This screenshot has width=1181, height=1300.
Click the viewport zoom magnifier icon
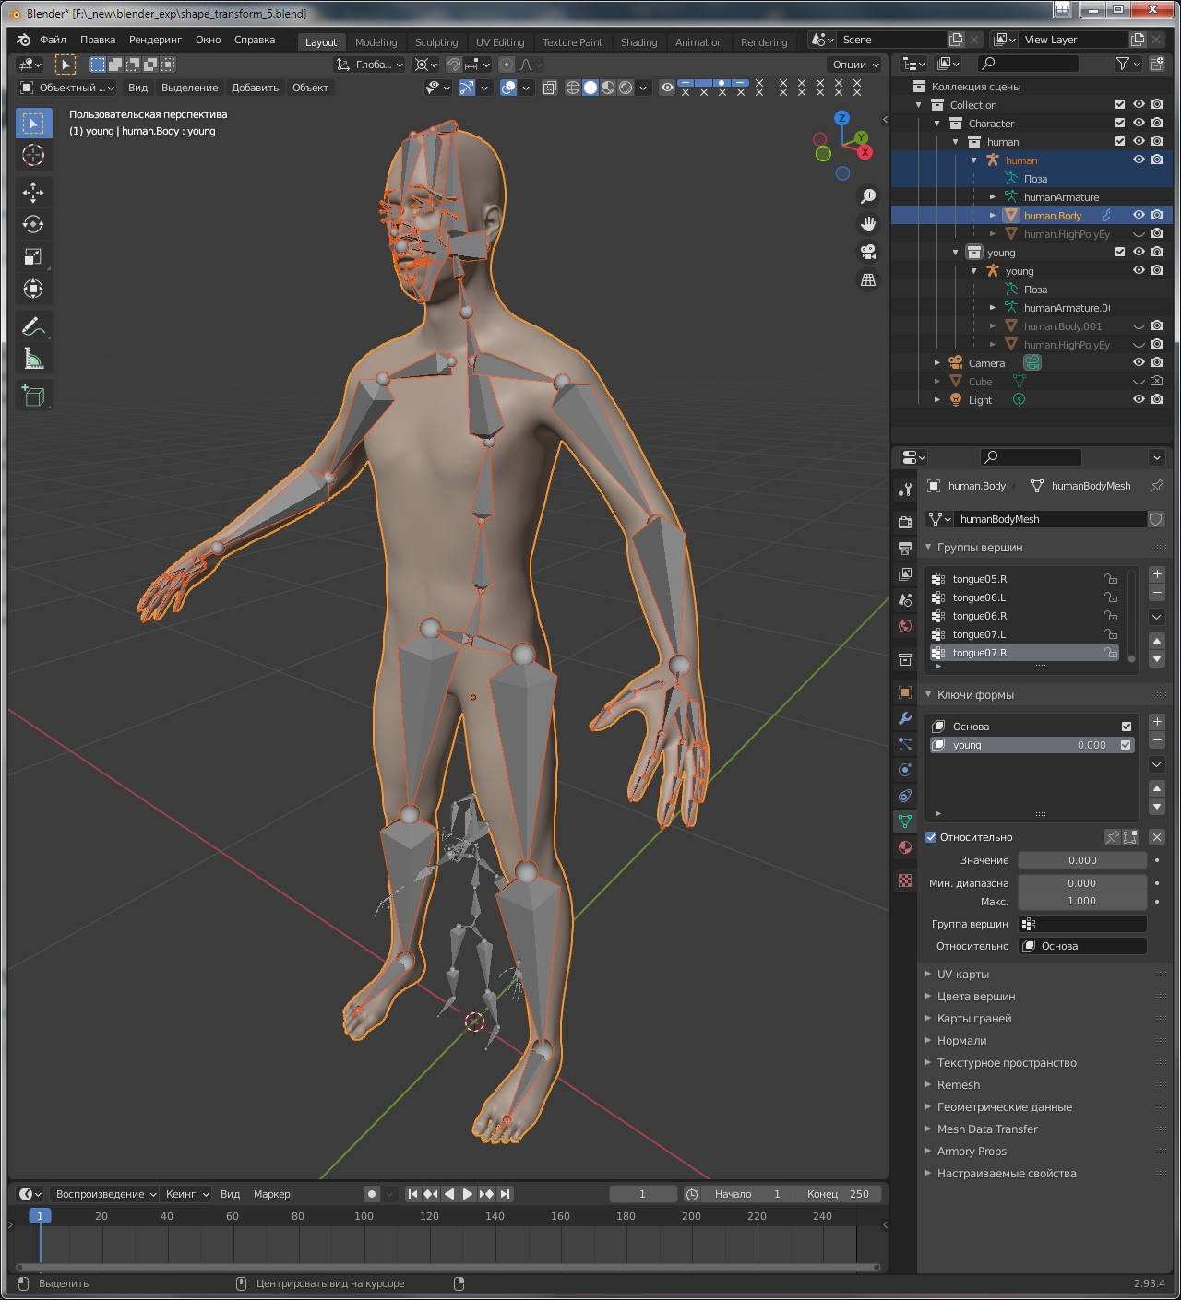pos(868,196)
